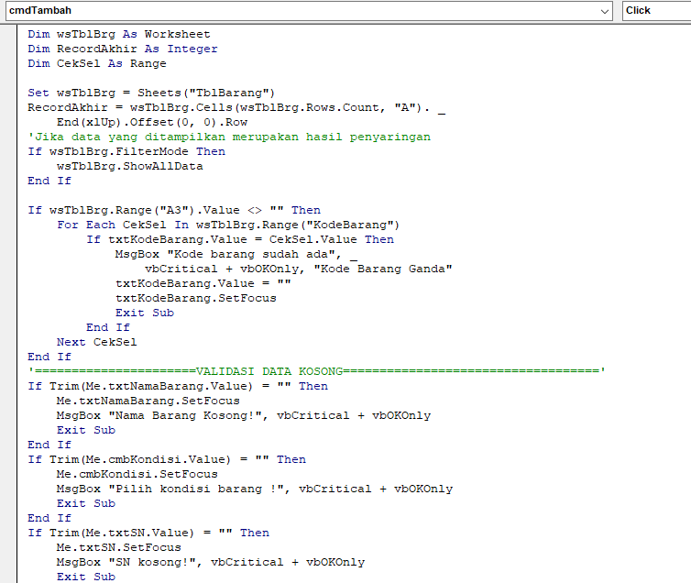Click the 'txtKodeBarang.SetFocus' line
Screen dimensions: 691x583
(195, 298)
